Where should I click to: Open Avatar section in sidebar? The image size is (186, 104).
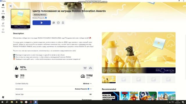coord(3,18)
